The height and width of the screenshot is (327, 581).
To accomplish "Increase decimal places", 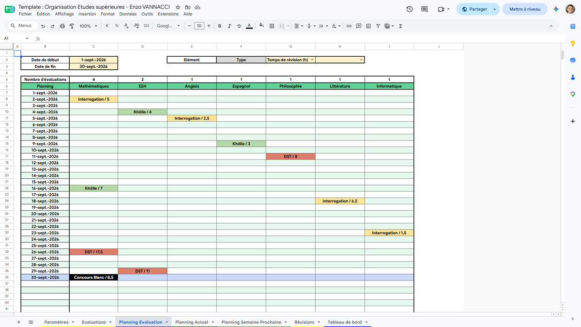I will pyautogui.click(x=136, y=26).
